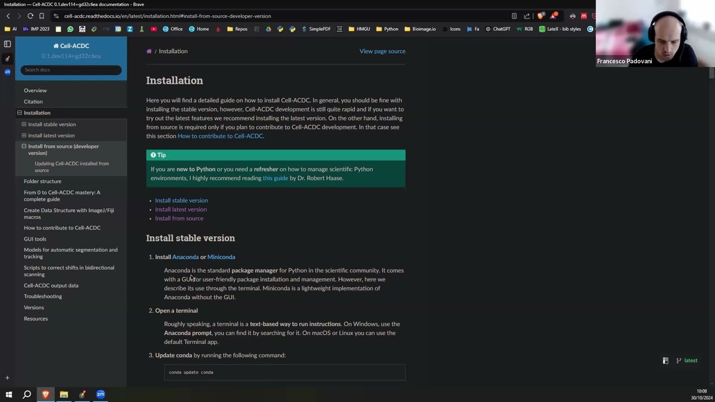Open the Icons bookmark folder
Viewport: 715px width, 402px height.
coord(451,29)
